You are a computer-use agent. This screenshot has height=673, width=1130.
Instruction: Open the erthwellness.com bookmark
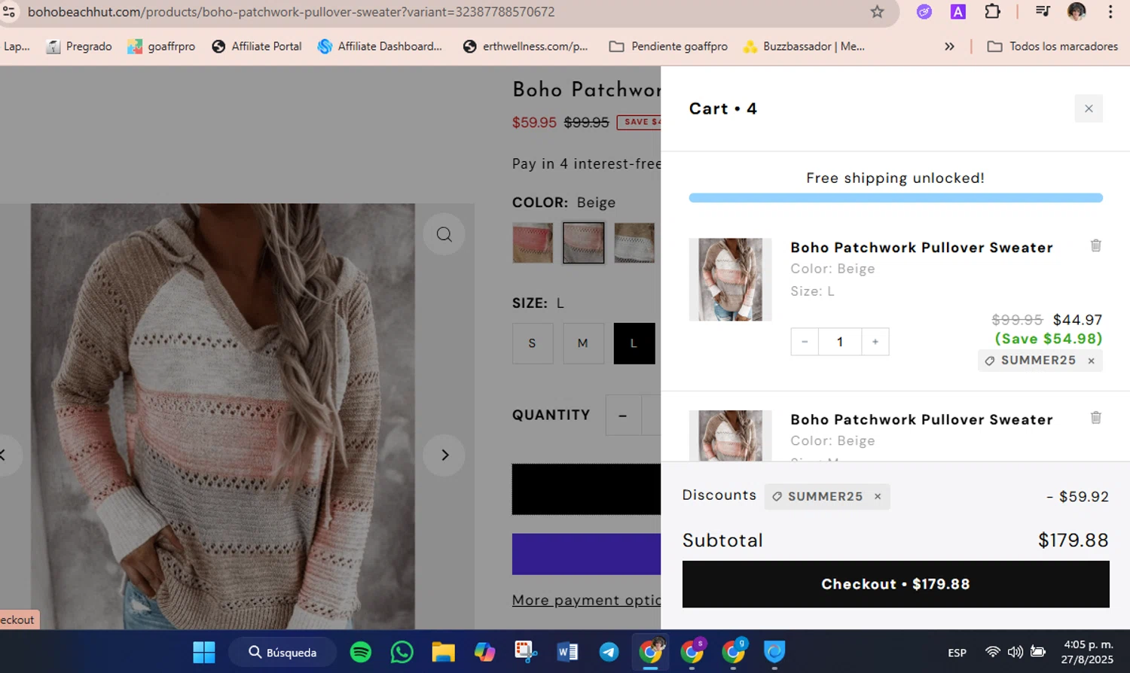pos(525,47)
